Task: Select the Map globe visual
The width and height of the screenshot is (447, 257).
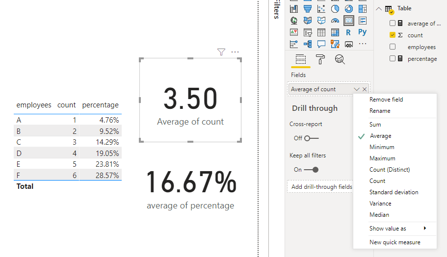Action: 294,21
